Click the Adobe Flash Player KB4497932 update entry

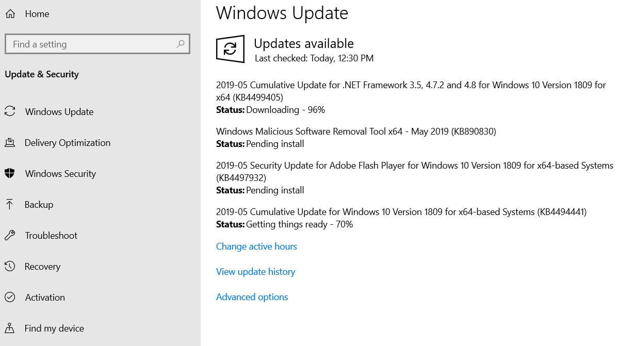[x=414, y=171]
